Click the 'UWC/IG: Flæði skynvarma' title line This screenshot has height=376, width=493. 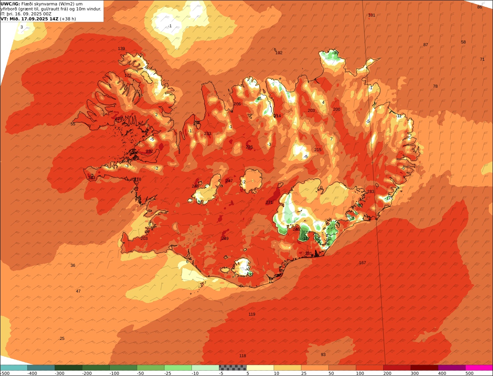(x=42, y=4)
